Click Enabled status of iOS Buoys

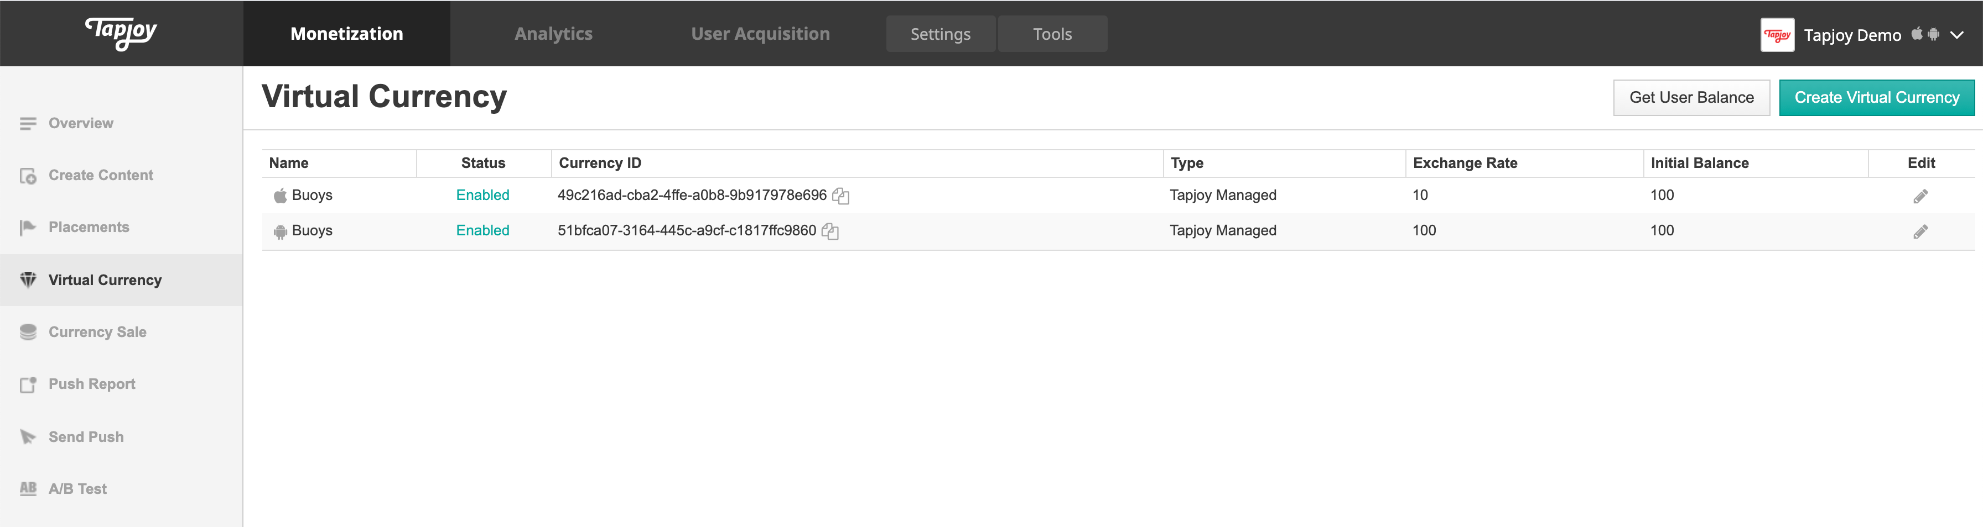click(482, 195)
